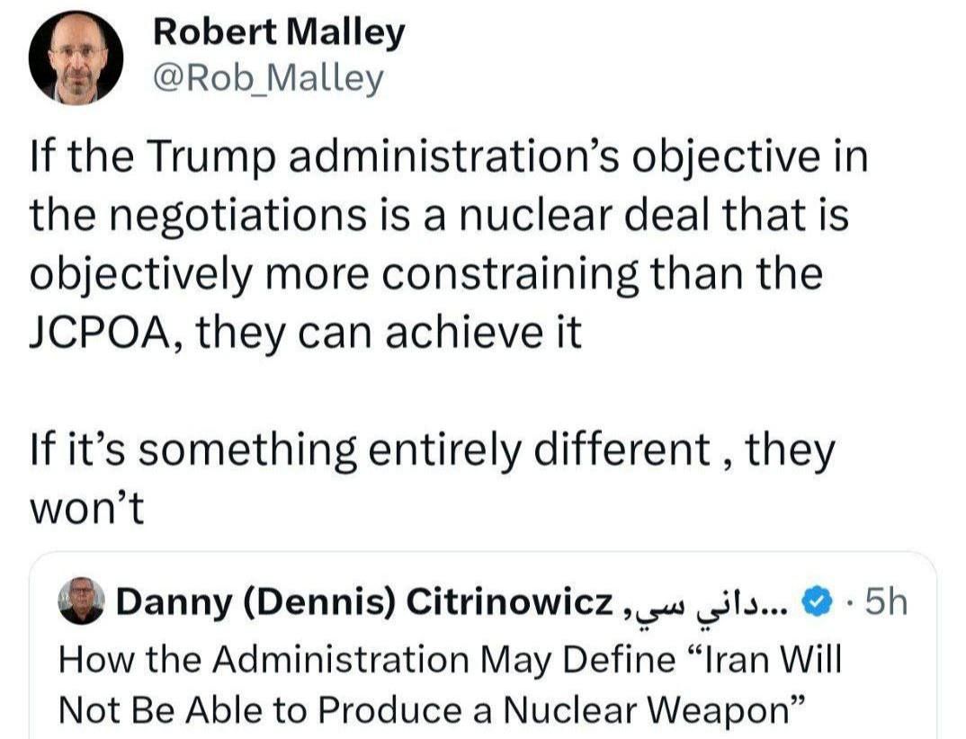This screenshot has height=739, width=966.
Task: Open the quoted post headline about Iran
Action: [x=450, y=683]
